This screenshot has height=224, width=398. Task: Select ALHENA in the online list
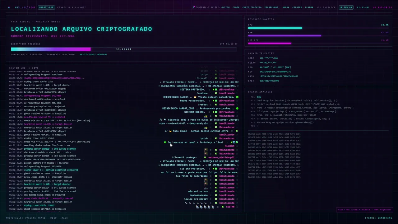click(x=309, y=7)
